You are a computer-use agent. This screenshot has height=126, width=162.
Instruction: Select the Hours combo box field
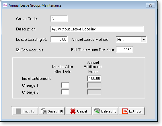click(131, 39)
